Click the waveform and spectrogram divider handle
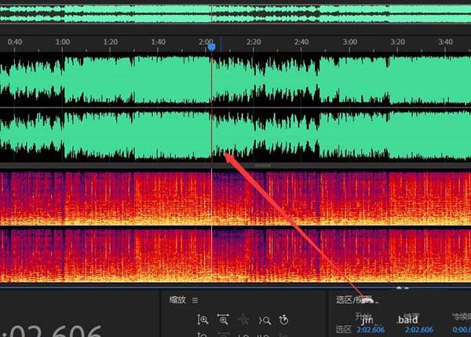Screen dimensions: 471x337 263,165
